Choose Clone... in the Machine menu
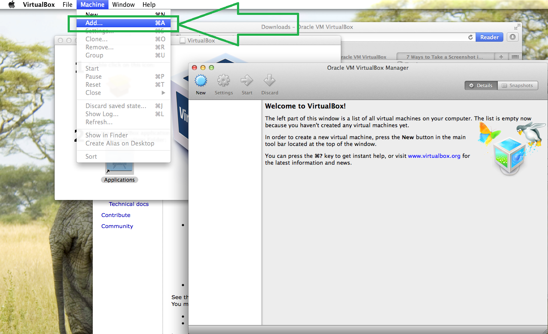 tap(123, 39)
